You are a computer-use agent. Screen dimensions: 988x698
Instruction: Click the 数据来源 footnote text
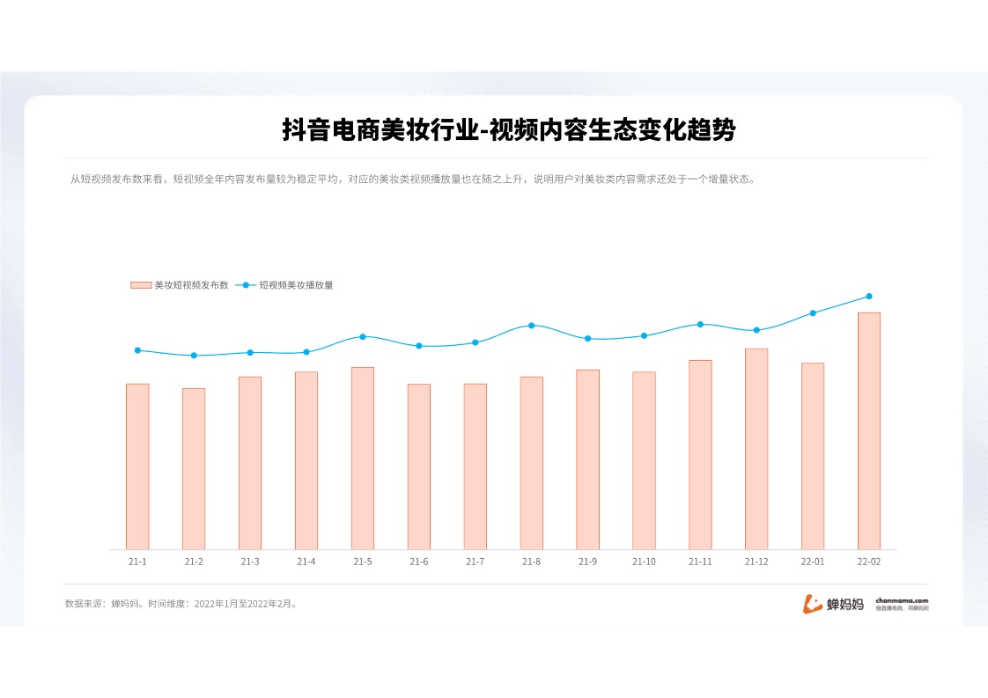tap(181, 604)
